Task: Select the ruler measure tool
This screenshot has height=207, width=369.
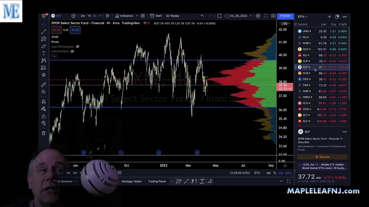Action: (x=44, y=85)
